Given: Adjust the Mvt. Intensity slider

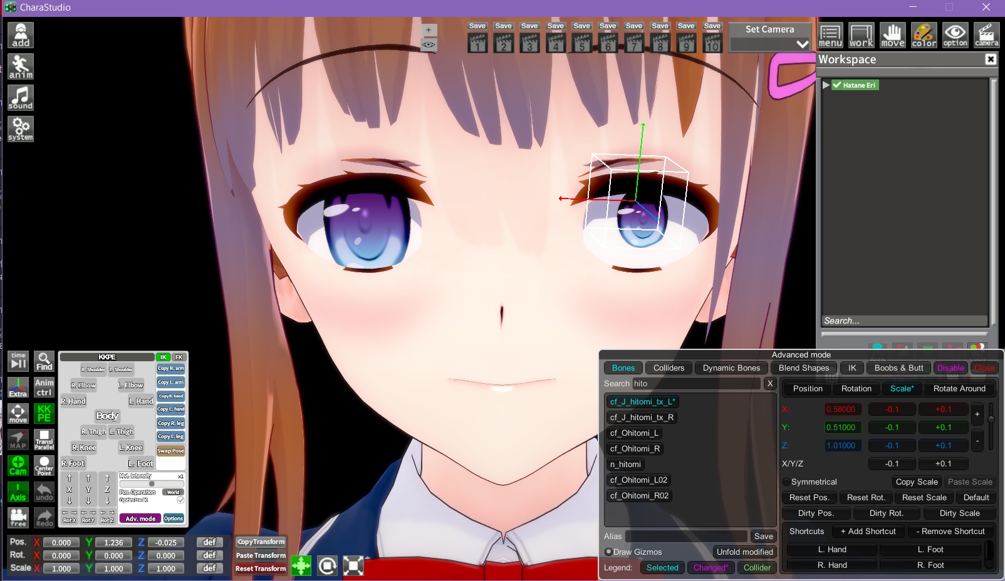Looking at the screenshot, I should pyautogui.click(x=152, y=484).
